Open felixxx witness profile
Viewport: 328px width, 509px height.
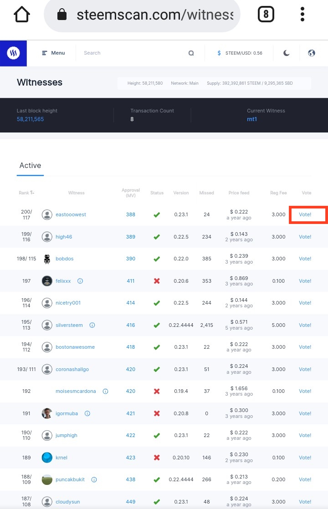(x=63, y=281)
